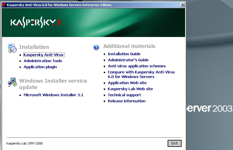Visit the Application Web site

click(x=127, y=83)
